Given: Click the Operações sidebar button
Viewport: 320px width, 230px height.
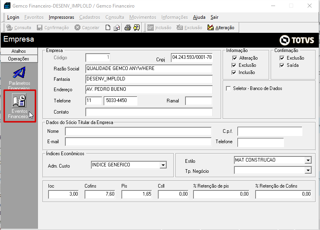Looking at the screenshot, I should pyautogui.click(x=19, y=59).
